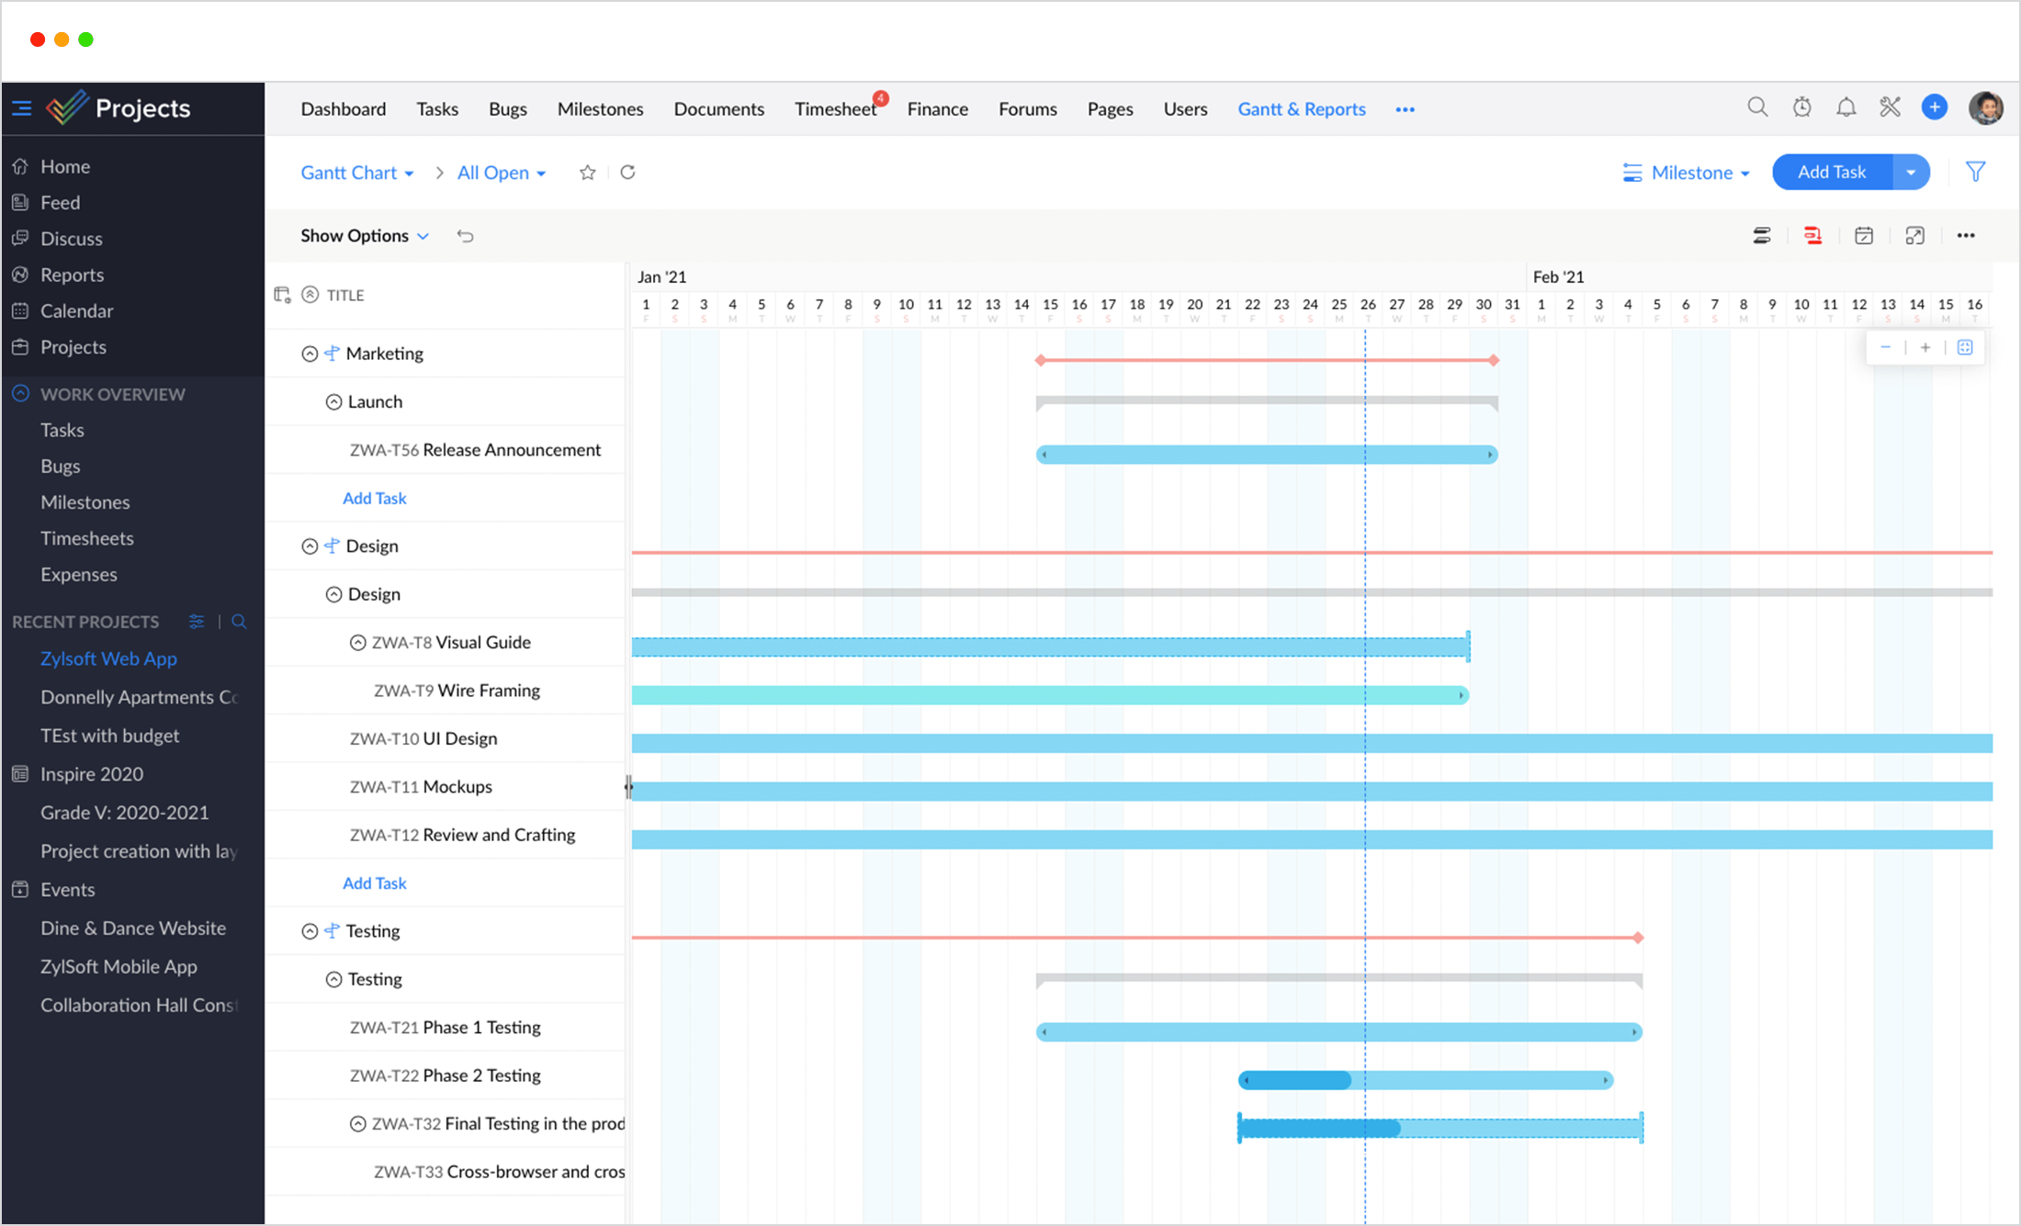Click Add Task link under Design list
This screenshot has height=1226, width=2021.
[375, 883]
